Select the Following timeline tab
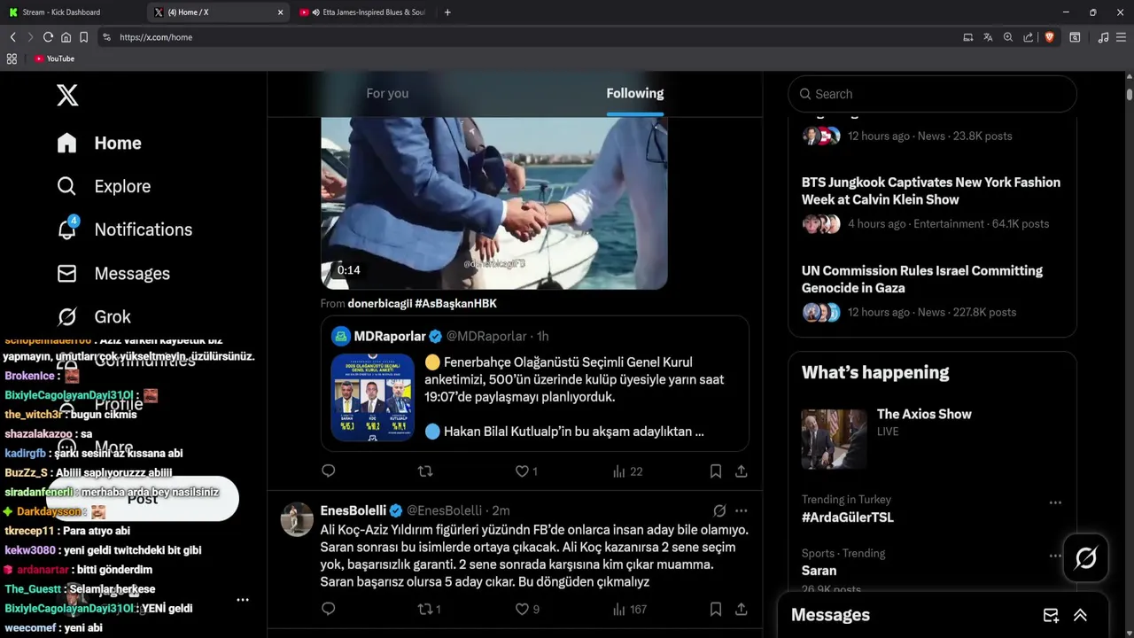Viewport: 1134px width, 638px height. coord(635,93)
